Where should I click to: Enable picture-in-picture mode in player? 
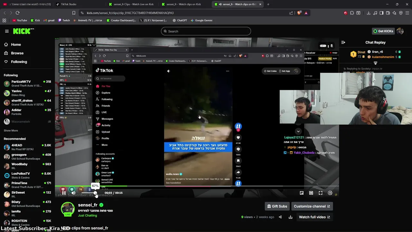point(302,193)
